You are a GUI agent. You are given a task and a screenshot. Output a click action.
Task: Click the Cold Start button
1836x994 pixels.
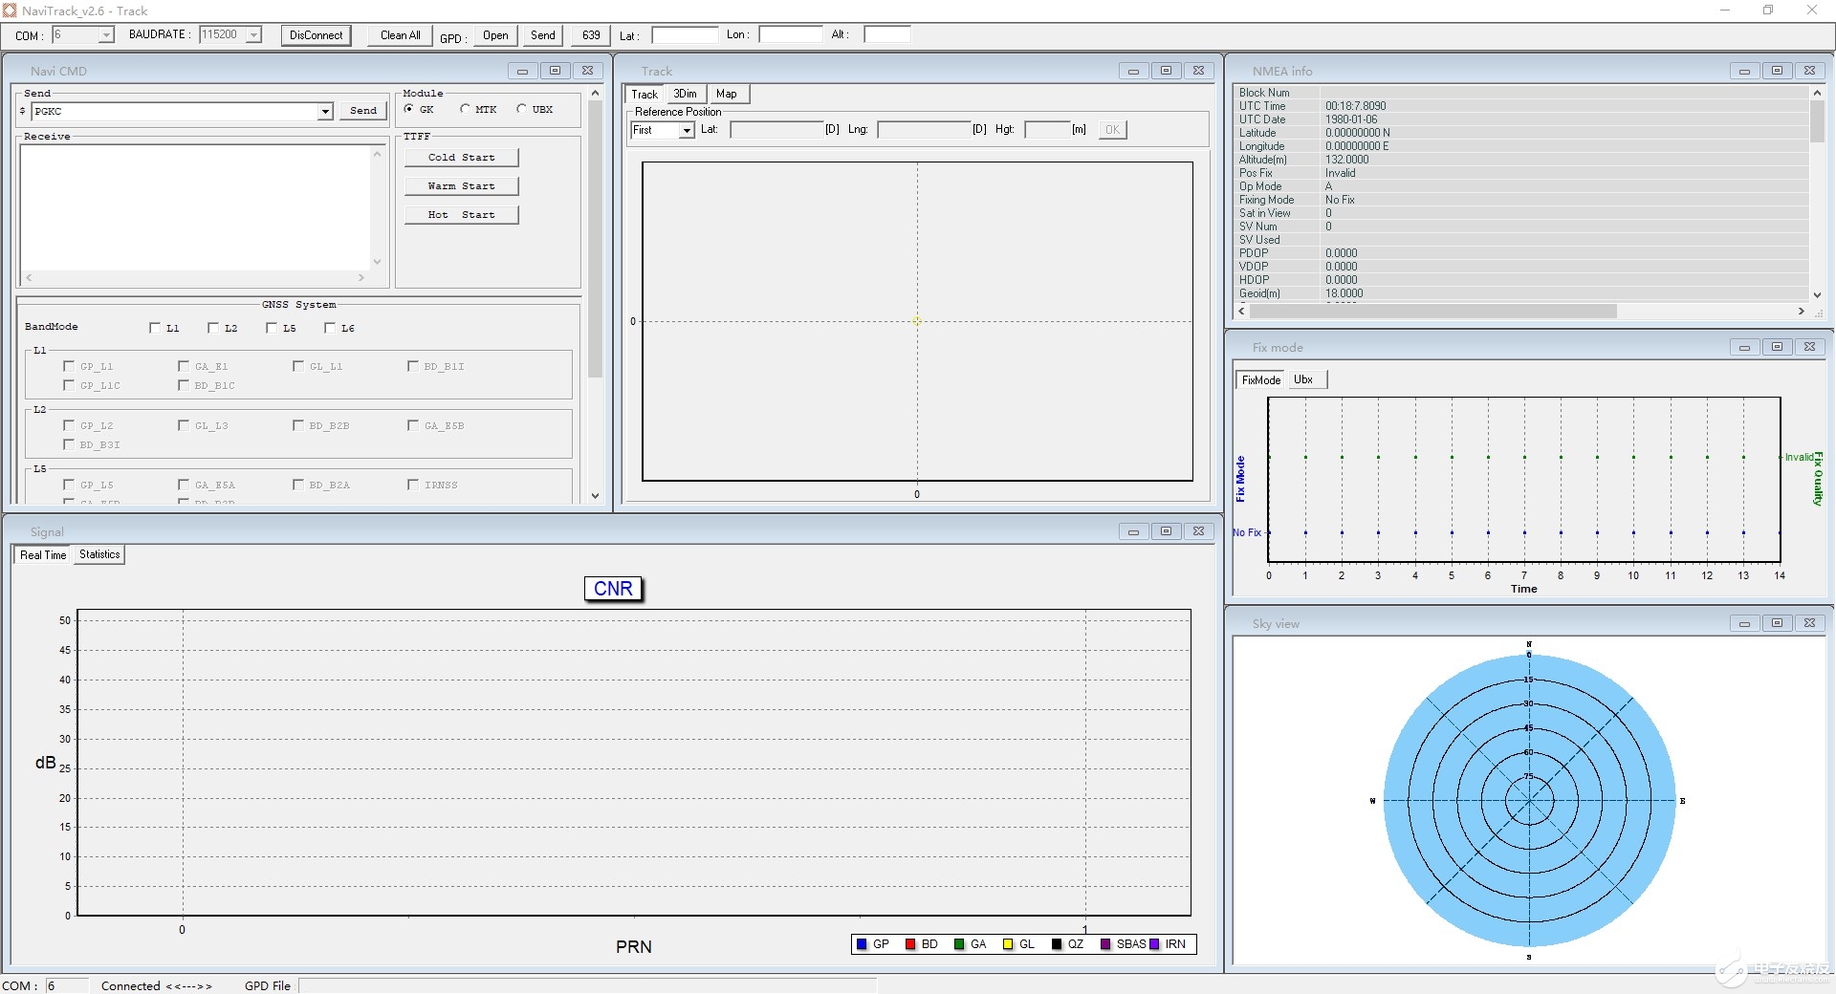point(462,158)
